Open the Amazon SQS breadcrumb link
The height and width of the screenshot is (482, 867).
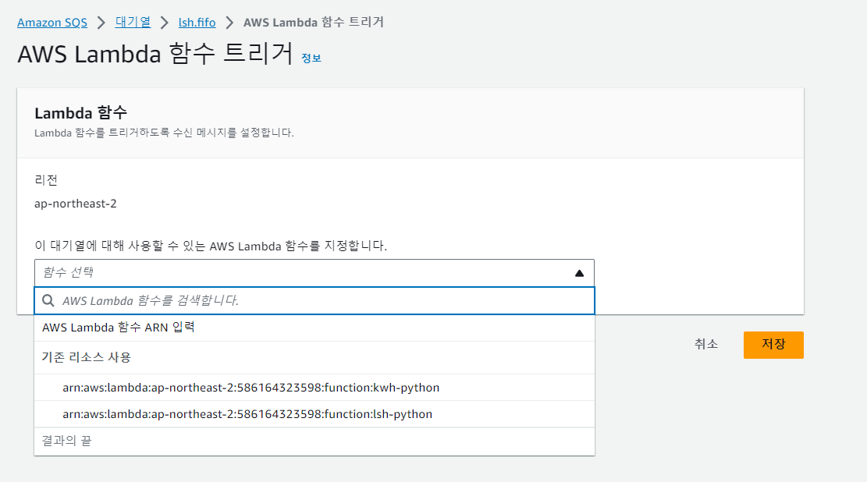point(52,23)
